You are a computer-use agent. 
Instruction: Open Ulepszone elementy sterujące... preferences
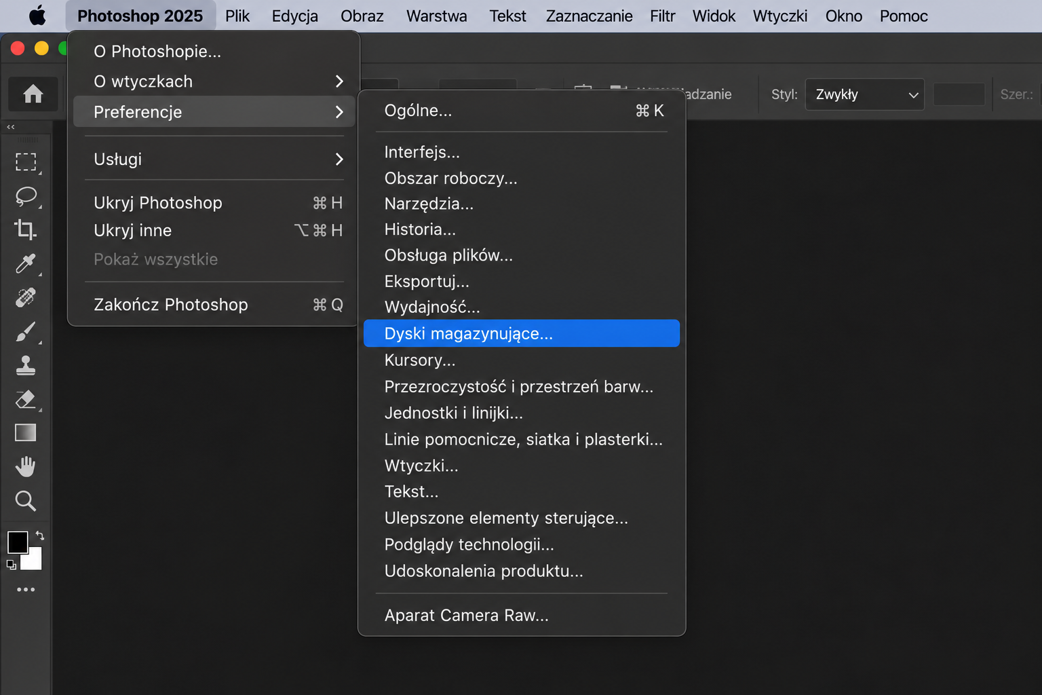(x=522, y=518)
